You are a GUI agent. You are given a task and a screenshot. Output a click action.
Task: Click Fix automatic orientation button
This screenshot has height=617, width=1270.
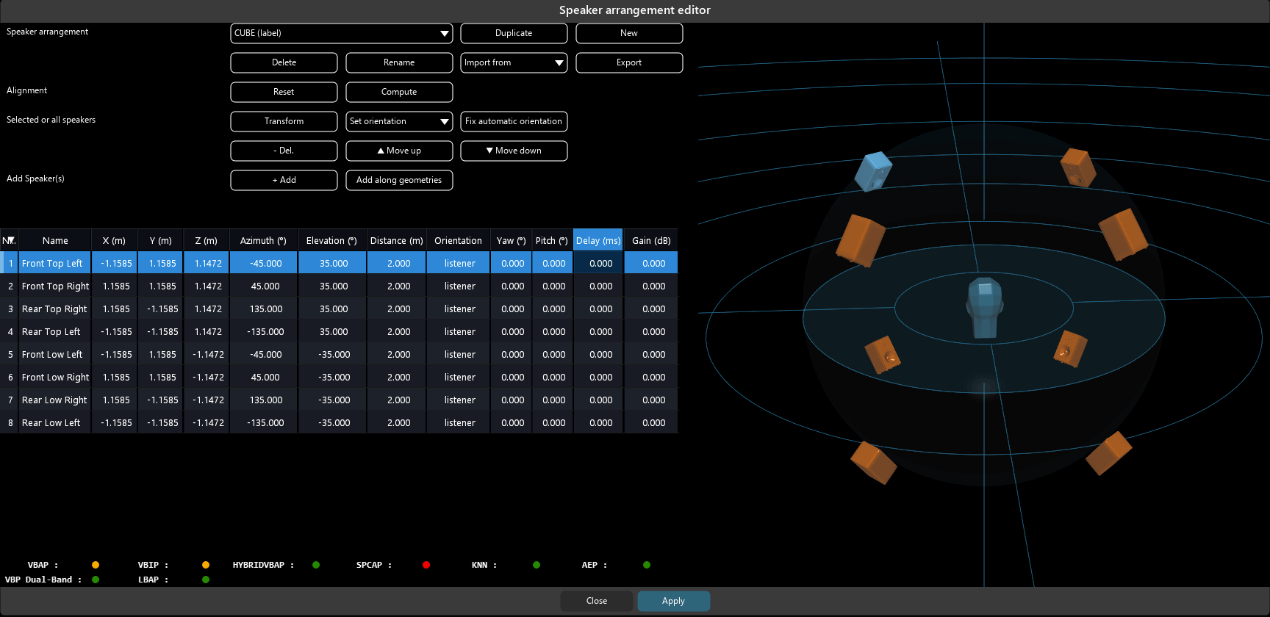(x=514, y=122)
